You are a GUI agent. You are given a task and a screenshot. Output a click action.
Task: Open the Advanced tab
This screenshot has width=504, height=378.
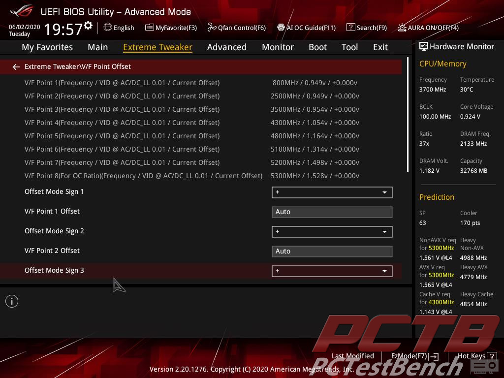(x=227, y=47)
